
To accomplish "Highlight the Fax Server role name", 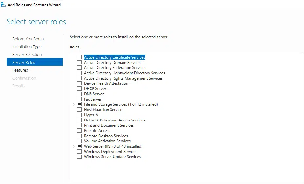I will click(x=92, y=99).
